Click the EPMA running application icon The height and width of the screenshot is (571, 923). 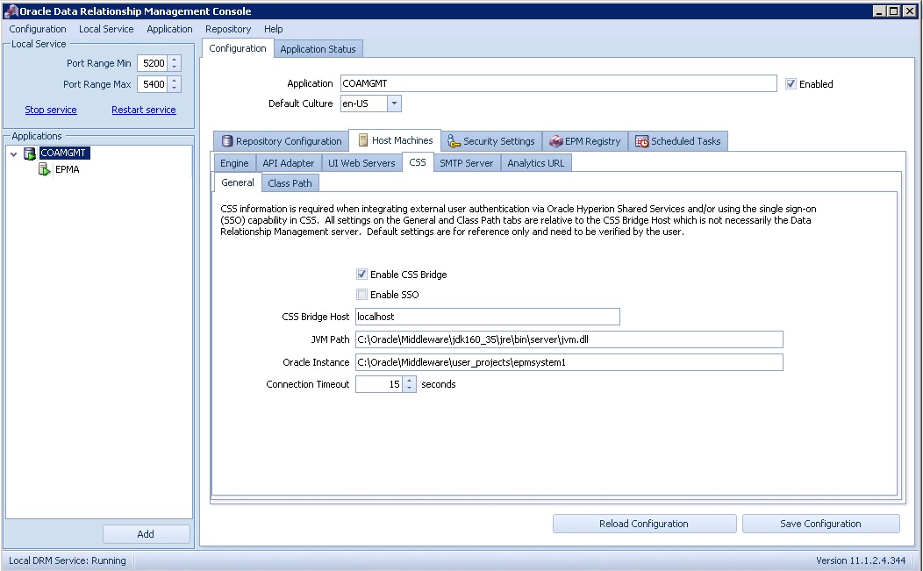[44, 169]
